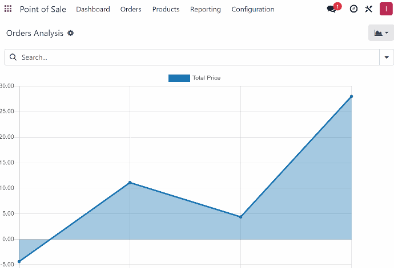
Task: Click the search magnifier icon
Action: click(13, 57)
